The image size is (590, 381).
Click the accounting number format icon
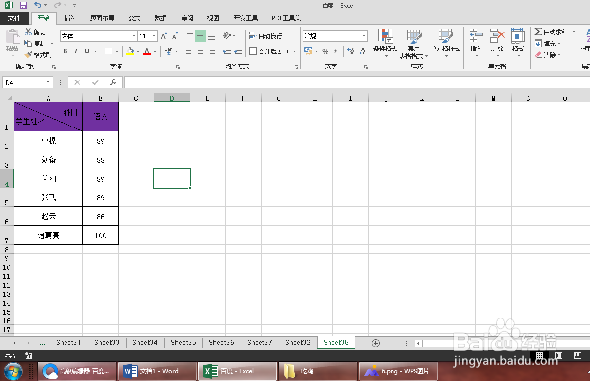[x=308, y=51]
